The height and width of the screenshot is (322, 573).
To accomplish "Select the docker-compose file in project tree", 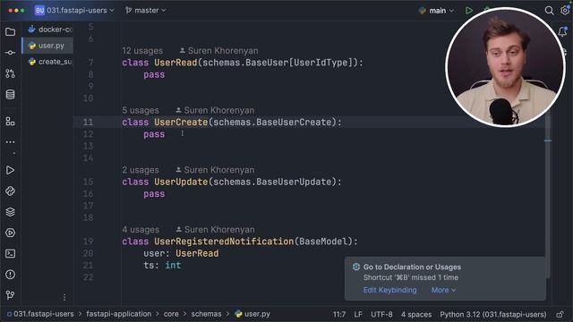I will [50, 30].
